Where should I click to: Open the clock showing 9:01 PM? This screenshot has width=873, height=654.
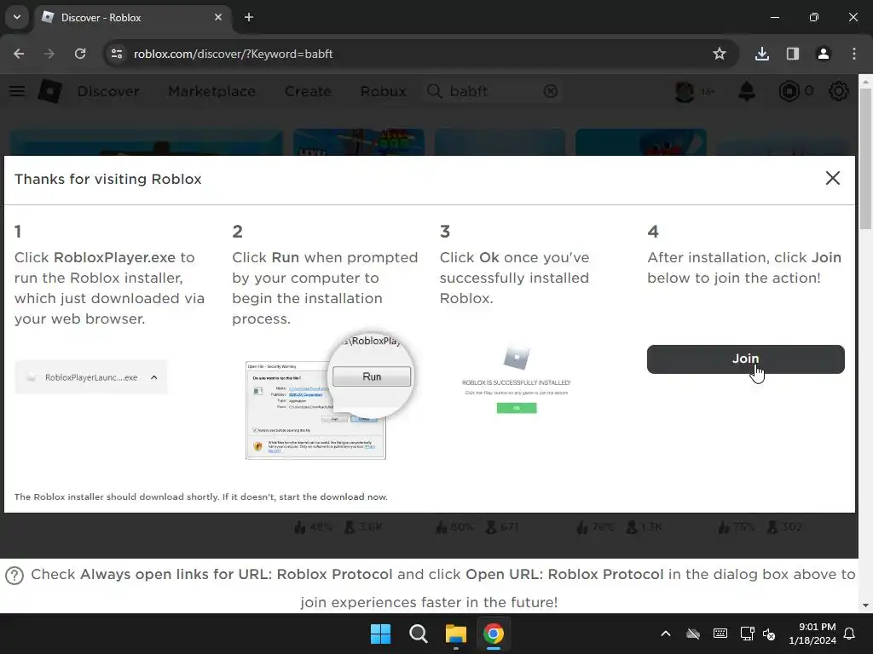[812, 634]
